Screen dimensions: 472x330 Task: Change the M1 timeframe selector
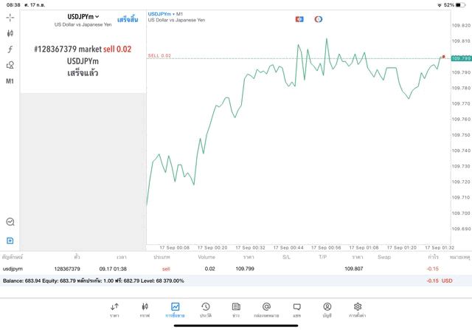point(10,81)
